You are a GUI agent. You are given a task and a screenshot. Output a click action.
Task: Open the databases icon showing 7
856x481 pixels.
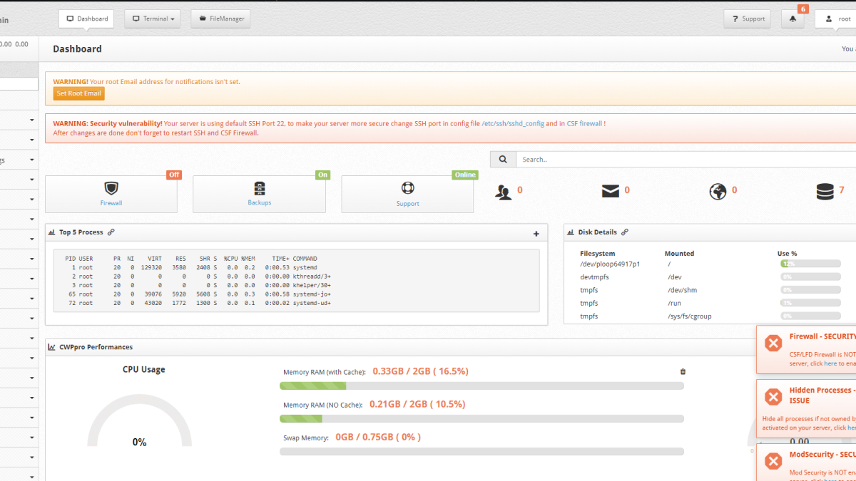point(825,190)
